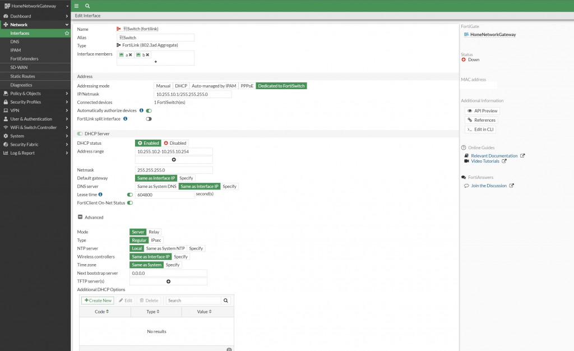Toggle the DHCP Server section switch
Screen dimensions: 574x351
pos(80,133)
